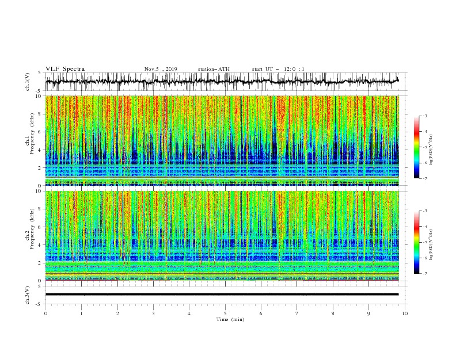The image size is (456, 352).
Task: Click the "VLF Spectra" plot title
Action: click(65, 69)
